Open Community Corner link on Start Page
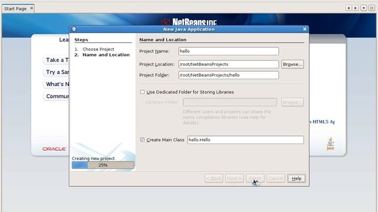The height and width of the screenshot is (212, 378). tap(57, 96)
